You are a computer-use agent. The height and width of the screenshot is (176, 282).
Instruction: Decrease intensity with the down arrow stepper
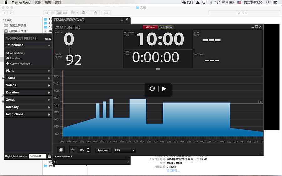(x=88, y=152)
